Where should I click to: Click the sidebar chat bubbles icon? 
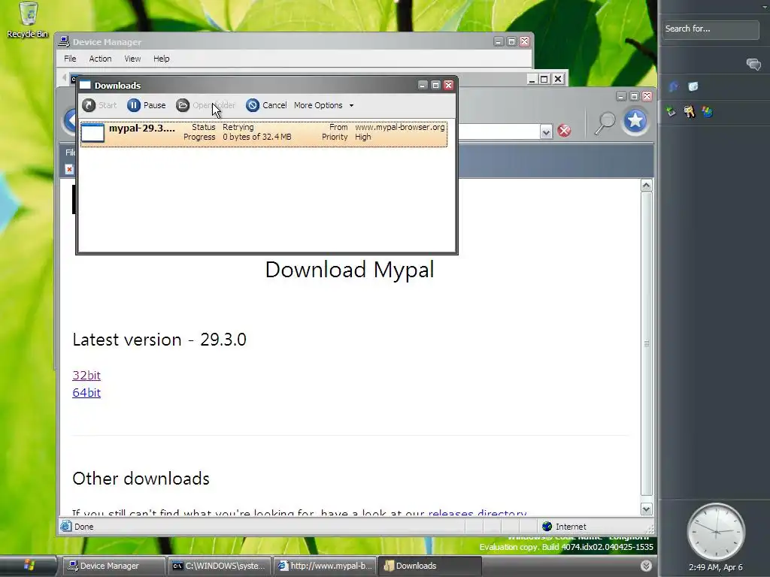click(753, 65)
